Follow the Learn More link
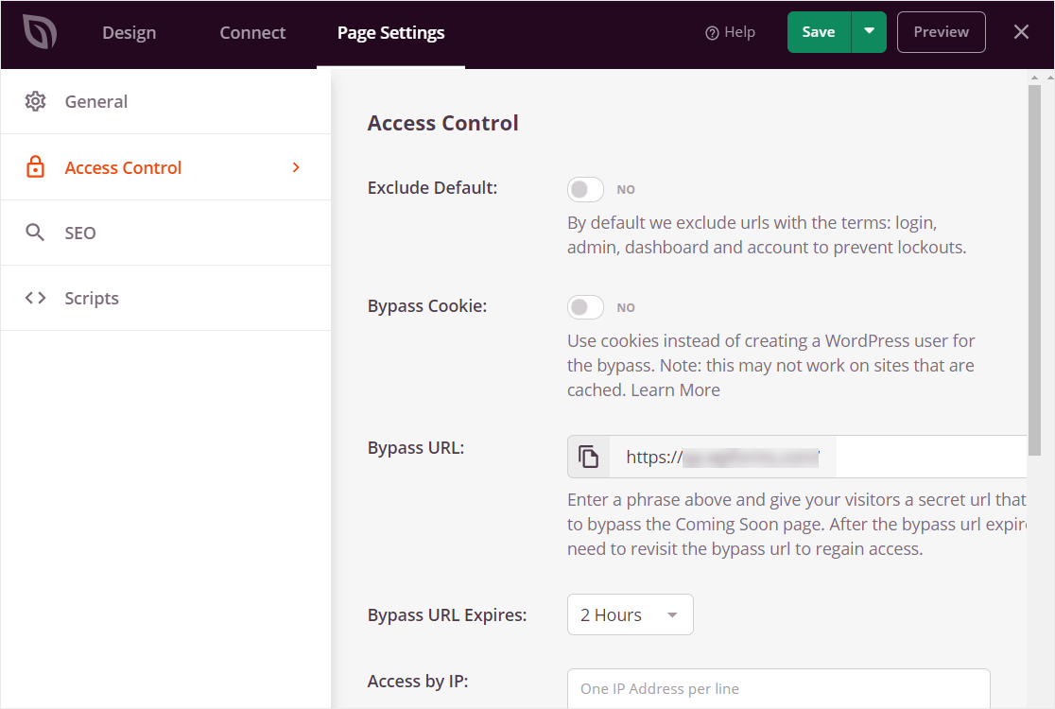This screenshot has width=1055, height=709. click(675, 389)
